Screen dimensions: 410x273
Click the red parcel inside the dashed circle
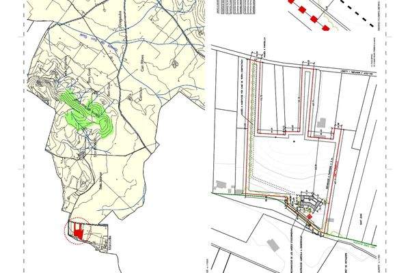79,233
